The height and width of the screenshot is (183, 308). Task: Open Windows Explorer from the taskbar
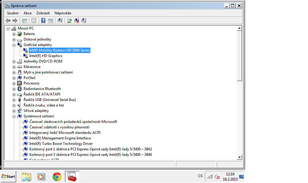[x=26, y=177]
